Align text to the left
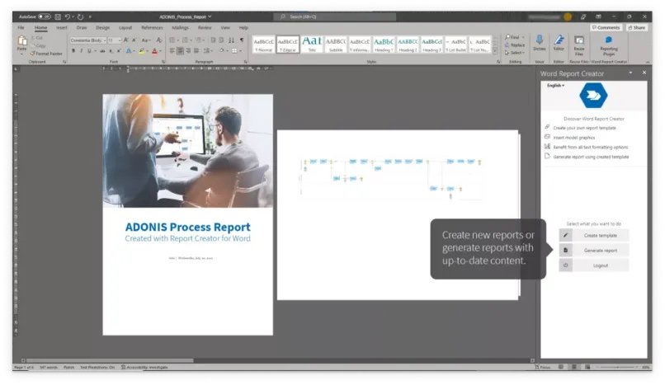Image resolution: width=665 pixels, height=385 pixels. pos(172,51)
